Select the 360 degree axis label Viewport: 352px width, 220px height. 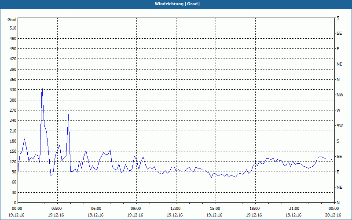13,80
